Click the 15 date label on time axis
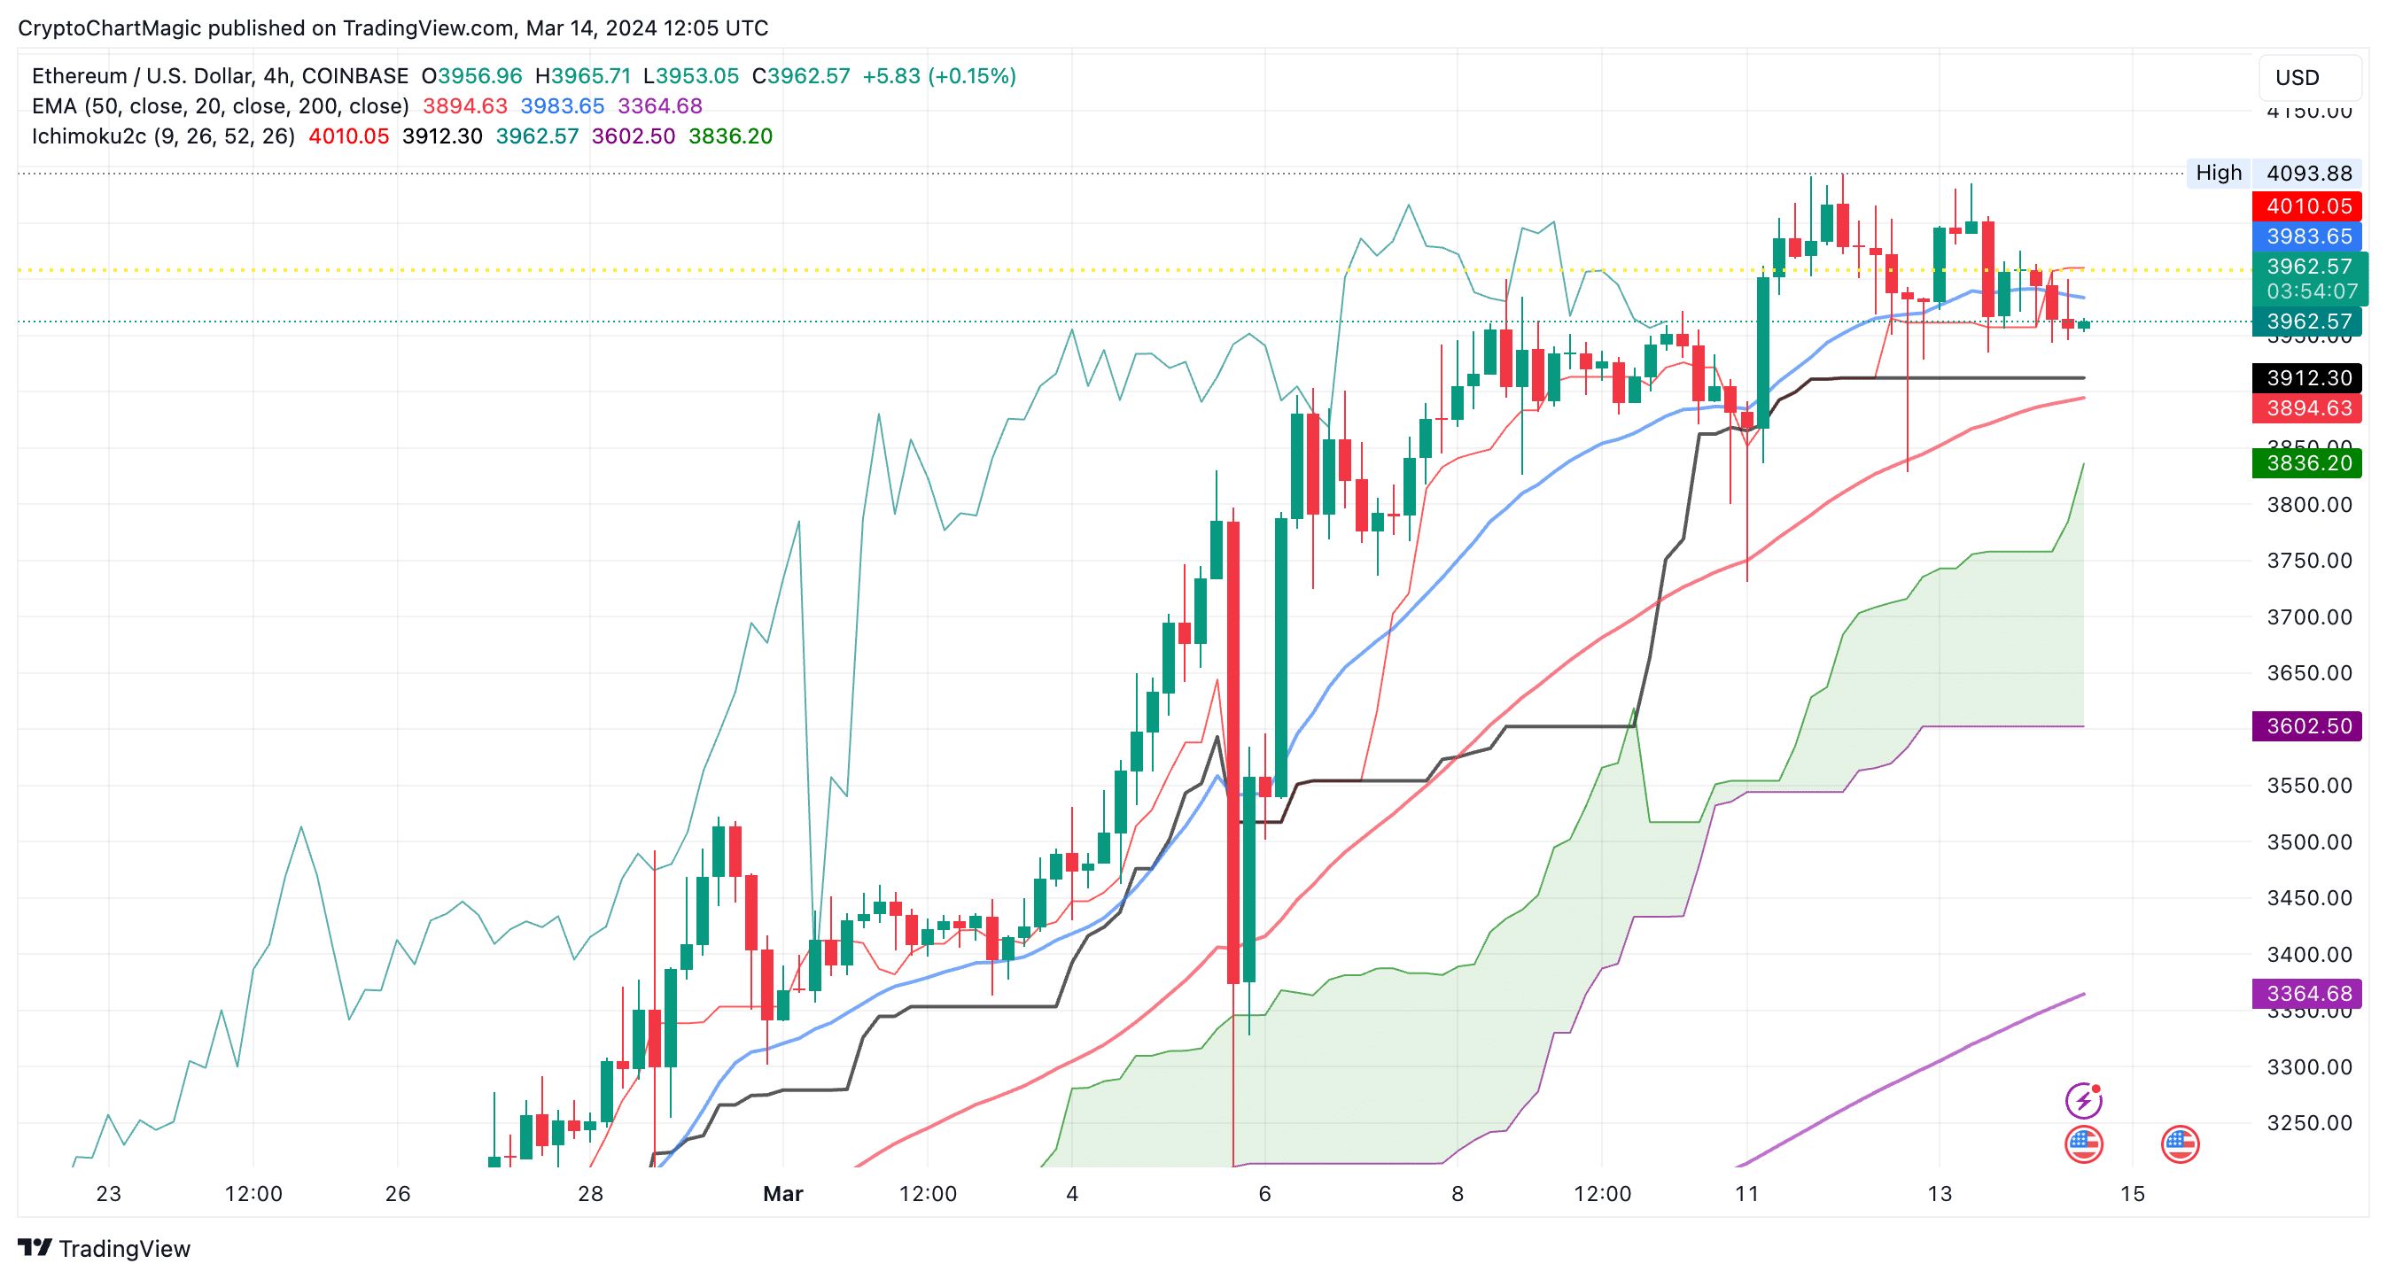This screenshot has height=1279, width=2387. 2132,1194
